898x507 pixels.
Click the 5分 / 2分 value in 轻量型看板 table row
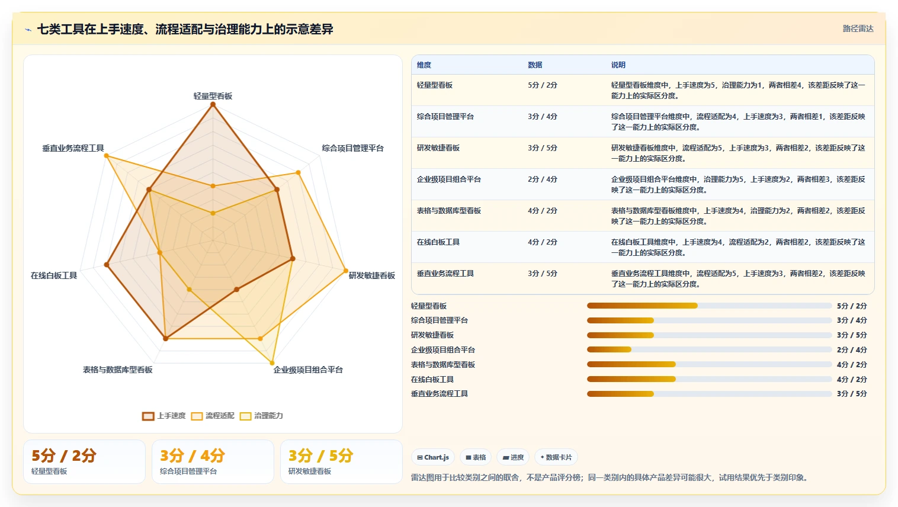[543, 85]
